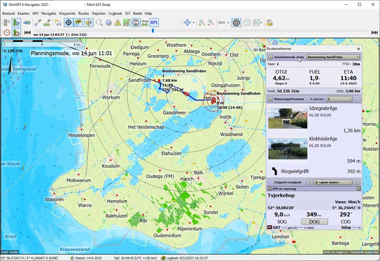Go to previous route point arrow
Image resolution: width=380 pixels, height=261 pixels.
[309, 182]
